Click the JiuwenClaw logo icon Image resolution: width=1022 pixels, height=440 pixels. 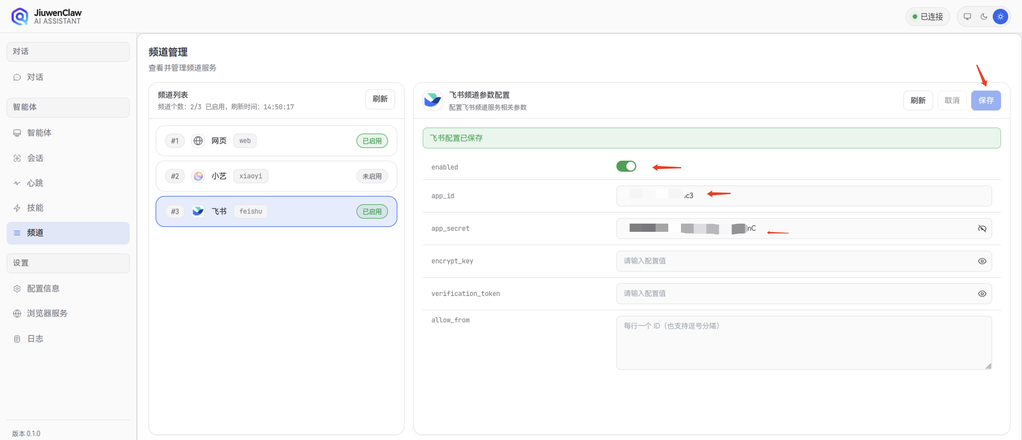tap(19, 17)
